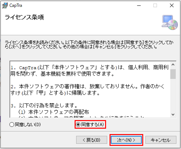Click license clause 2 about 著作権
Viewport: 181px width, 149px height.
[x=87, y=90]
